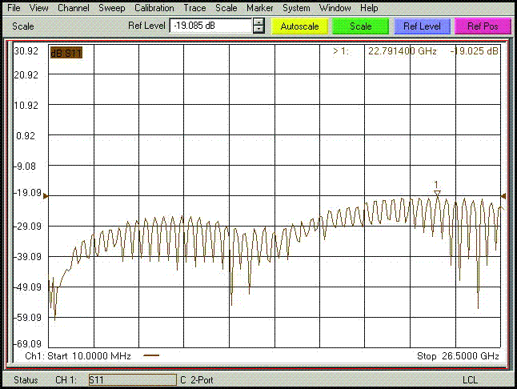
Task: Click the 10.92 y-axis label
Action: tap(26, 106)
